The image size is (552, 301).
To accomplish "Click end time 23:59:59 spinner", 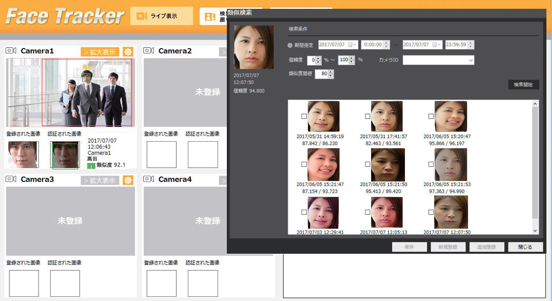I will [471, 44].
